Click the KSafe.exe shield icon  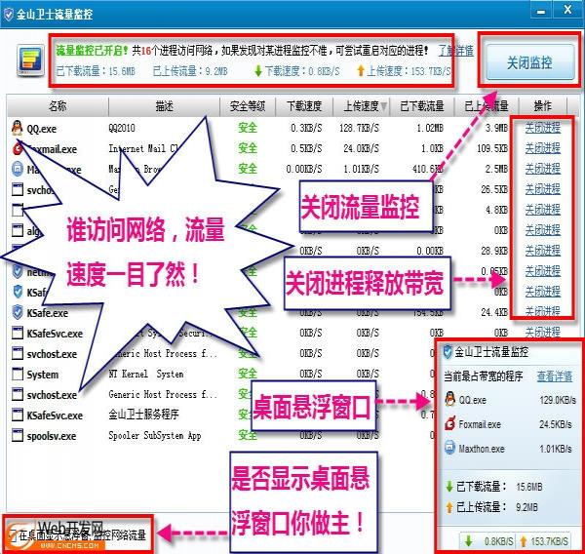click(x=17, y=313)
